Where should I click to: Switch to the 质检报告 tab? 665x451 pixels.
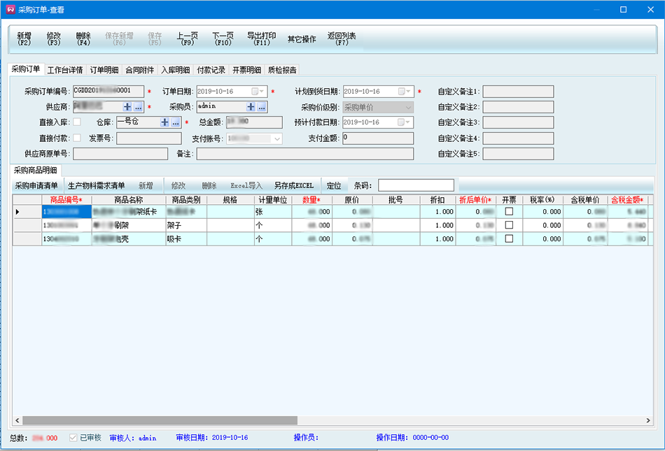tap(282, 70)
